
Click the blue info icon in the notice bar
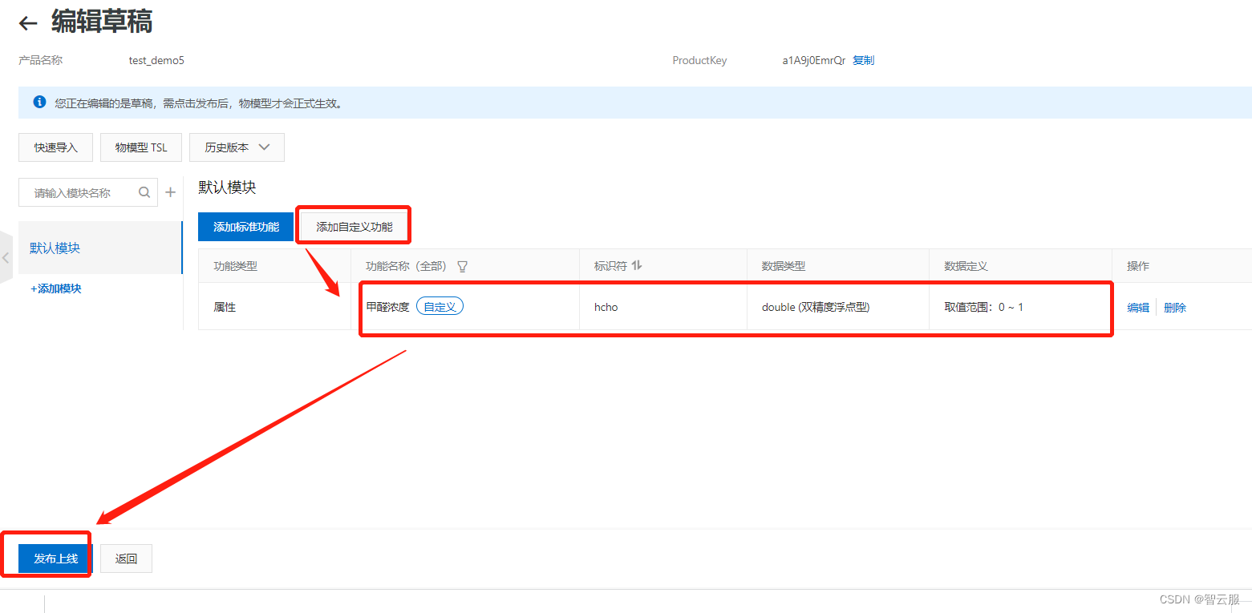coord(39,103)
